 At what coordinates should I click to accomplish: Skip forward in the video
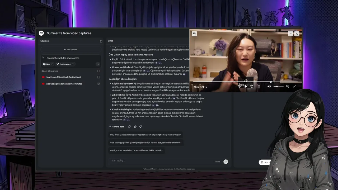pos(252,86)
